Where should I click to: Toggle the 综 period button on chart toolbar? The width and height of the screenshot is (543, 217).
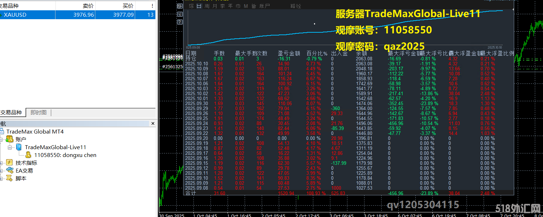(x=192, y=6)
